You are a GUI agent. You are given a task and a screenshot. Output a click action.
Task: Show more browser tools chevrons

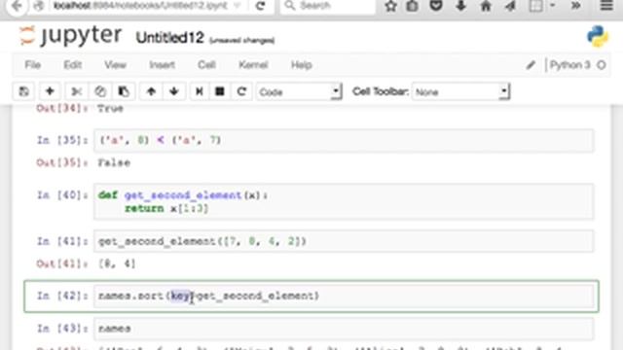(x=575, y=6)
